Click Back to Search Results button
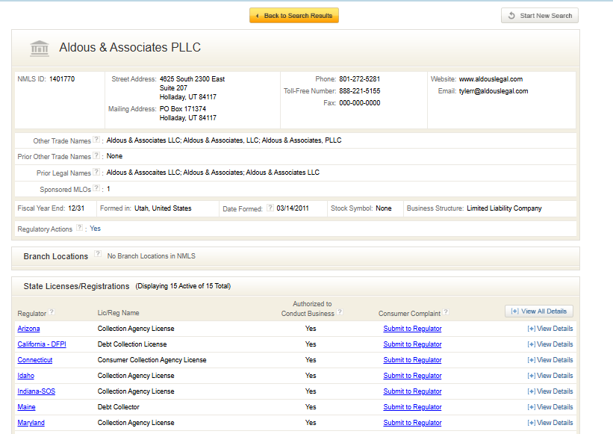 point(294,16)
